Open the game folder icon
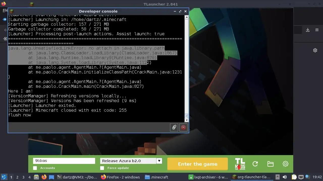 click(x=270, y=164)
